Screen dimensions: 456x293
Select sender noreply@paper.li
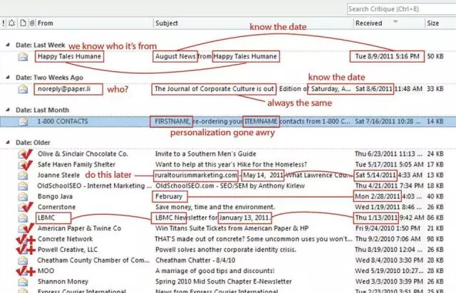(64, 89)
